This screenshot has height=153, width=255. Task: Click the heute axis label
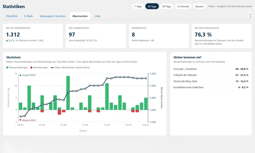pos(146,125)
